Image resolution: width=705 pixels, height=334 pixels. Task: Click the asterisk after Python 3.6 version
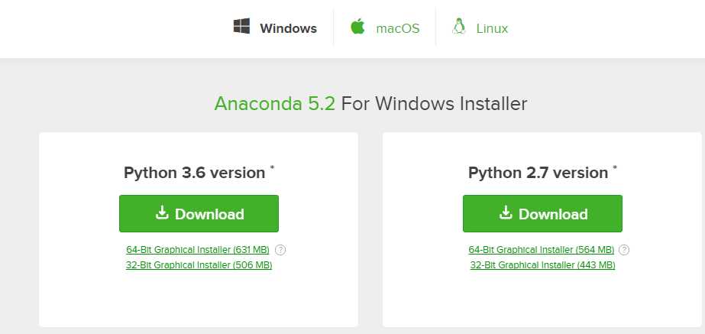click(x=272, y=168)
